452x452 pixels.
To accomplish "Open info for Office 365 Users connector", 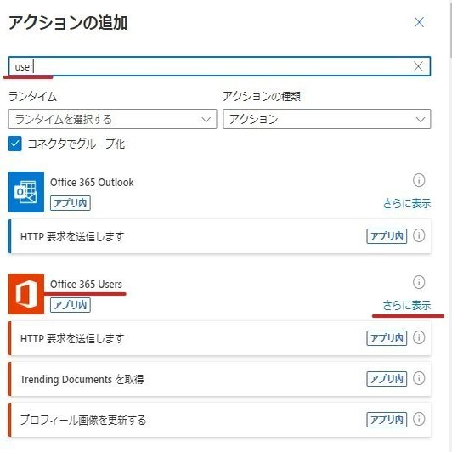I will tap(419, 282).
